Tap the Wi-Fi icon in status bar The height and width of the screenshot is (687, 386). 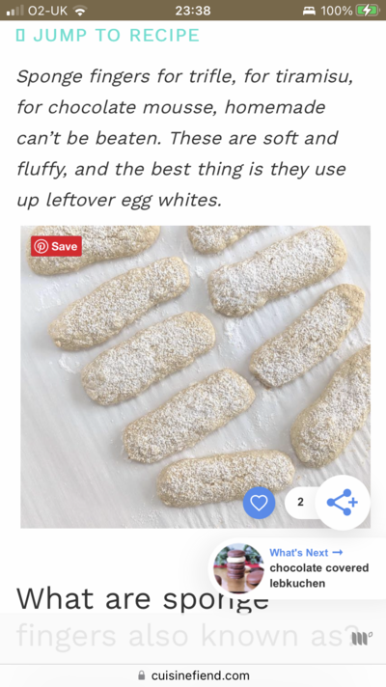(x=79, y=11)
